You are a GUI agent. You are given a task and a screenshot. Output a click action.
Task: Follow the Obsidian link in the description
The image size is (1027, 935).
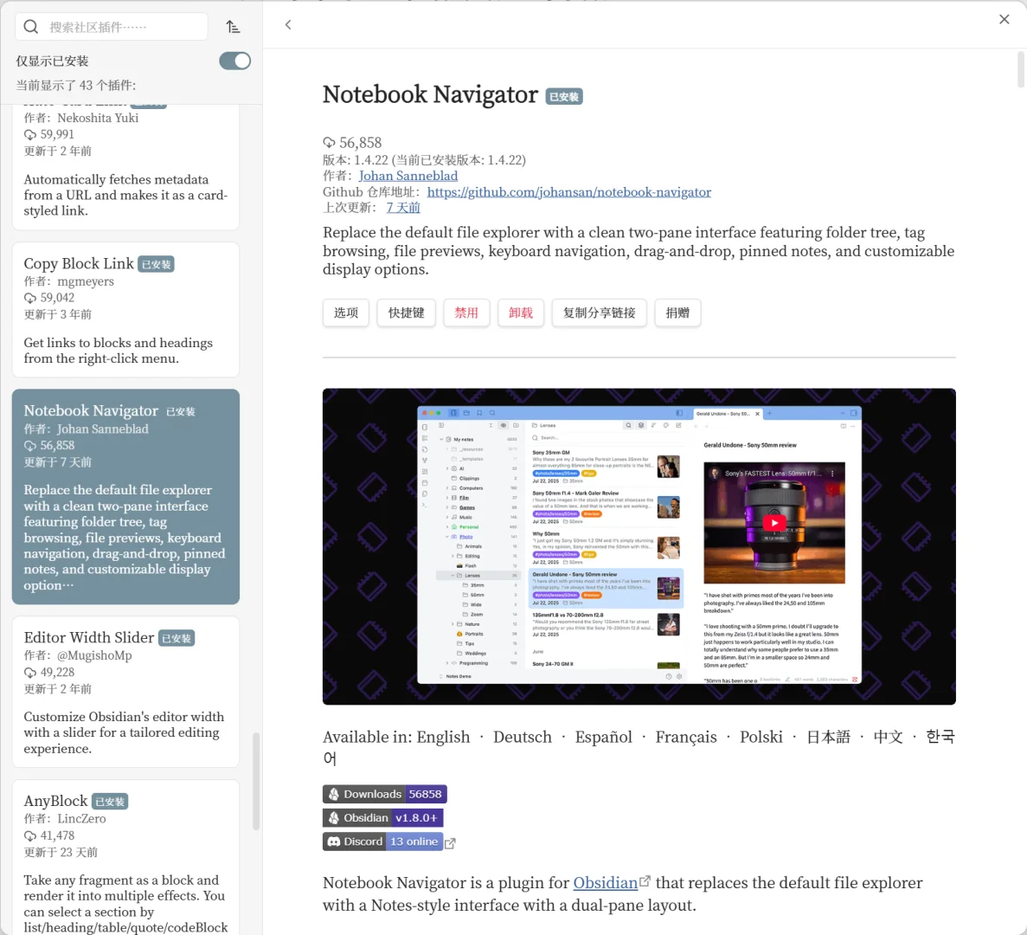point(605,882)
